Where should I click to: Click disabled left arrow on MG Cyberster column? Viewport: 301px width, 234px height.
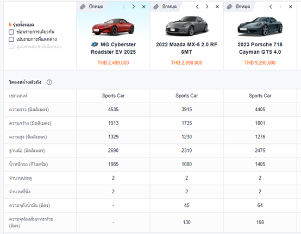pyautogui.click(x=124, y=7)
